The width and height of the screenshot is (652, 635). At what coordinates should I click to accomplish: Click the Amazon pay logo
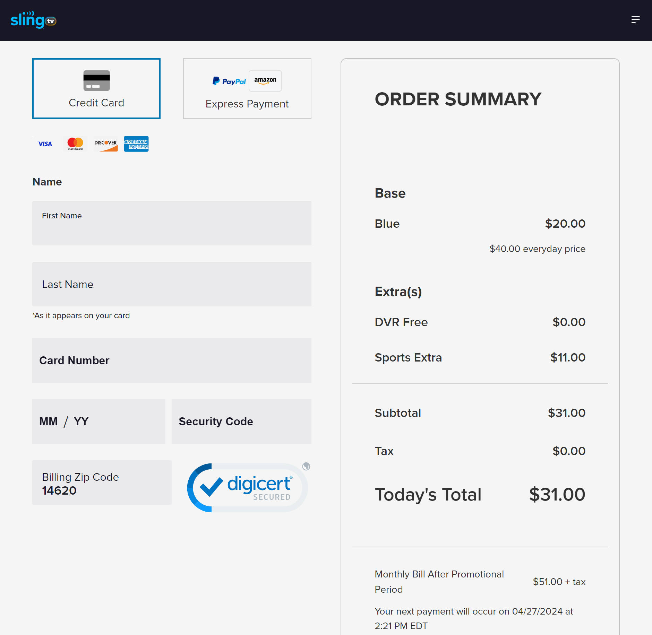[x=265, y=81]
